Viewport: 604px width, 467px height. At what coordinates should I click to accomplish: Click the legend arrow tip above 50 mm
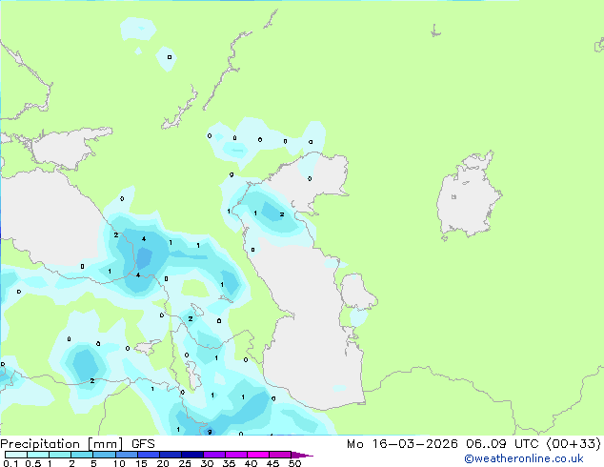302,455
